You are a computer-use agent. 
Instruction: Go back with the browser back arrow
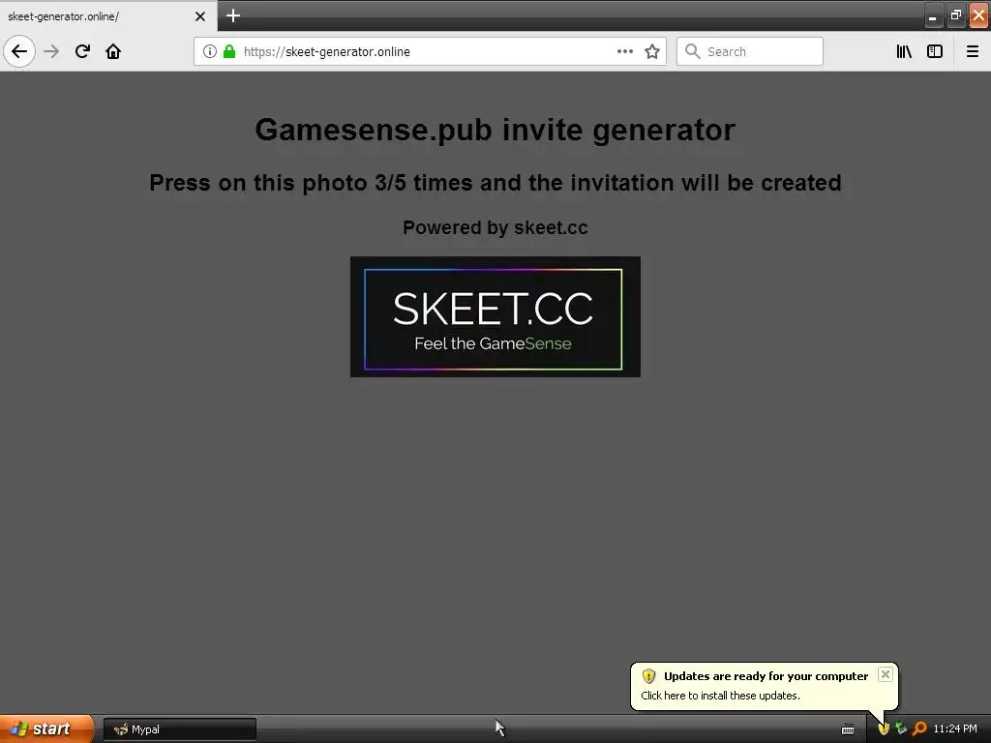click(19, 51)
